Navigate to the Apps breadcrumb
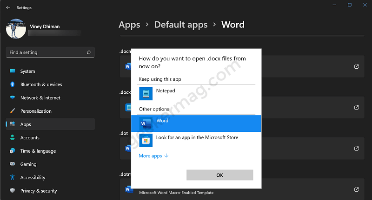 tap(129, 25)
